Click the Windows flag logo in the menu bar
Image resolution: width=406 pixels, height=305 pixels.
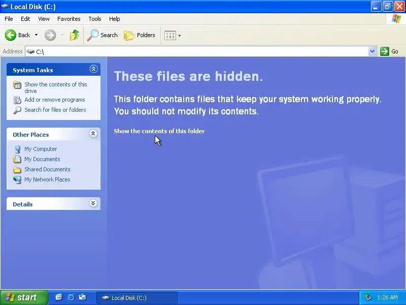pyautogui.click(x=396, y=19)
